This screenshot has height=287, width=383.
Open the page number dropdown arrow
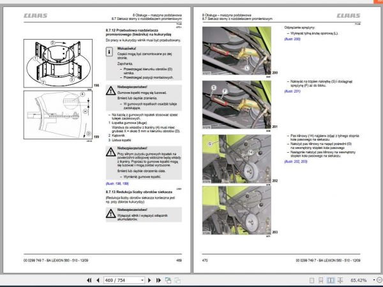(x=142, y=280)
